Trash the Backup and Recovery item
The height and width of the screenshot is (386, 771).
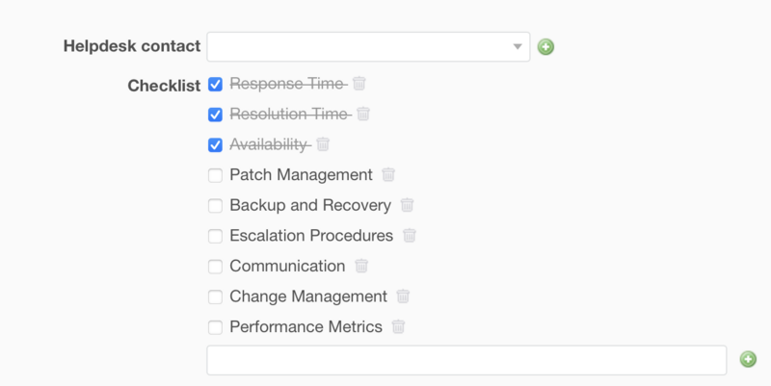tap(407, 205)
